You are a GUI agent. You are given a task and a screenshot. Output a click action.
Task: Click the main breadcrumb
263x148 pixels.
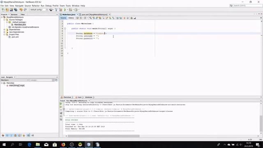point(79,97)
